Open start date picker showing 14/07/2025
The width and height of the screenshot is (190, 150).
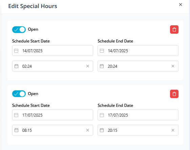pos(52,51)
